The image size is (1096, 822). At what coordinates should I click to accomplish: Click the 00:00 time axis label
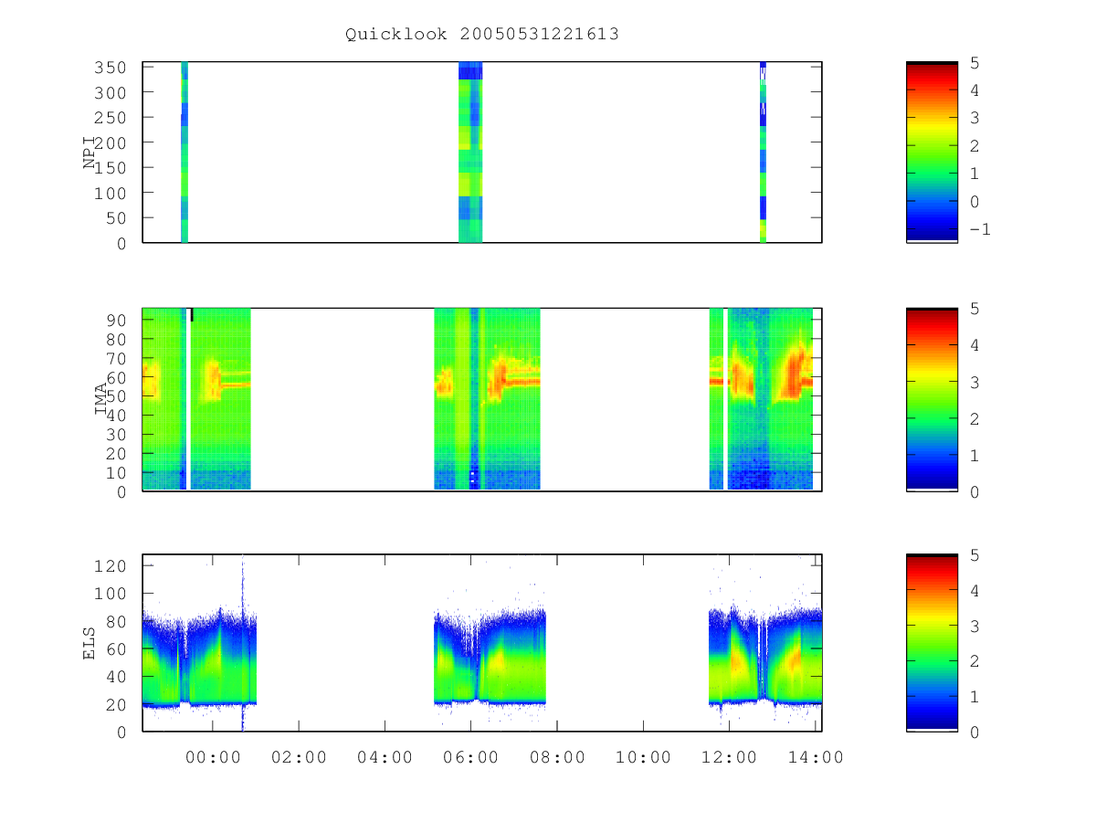pyautogui.click(x=213, y=757)
